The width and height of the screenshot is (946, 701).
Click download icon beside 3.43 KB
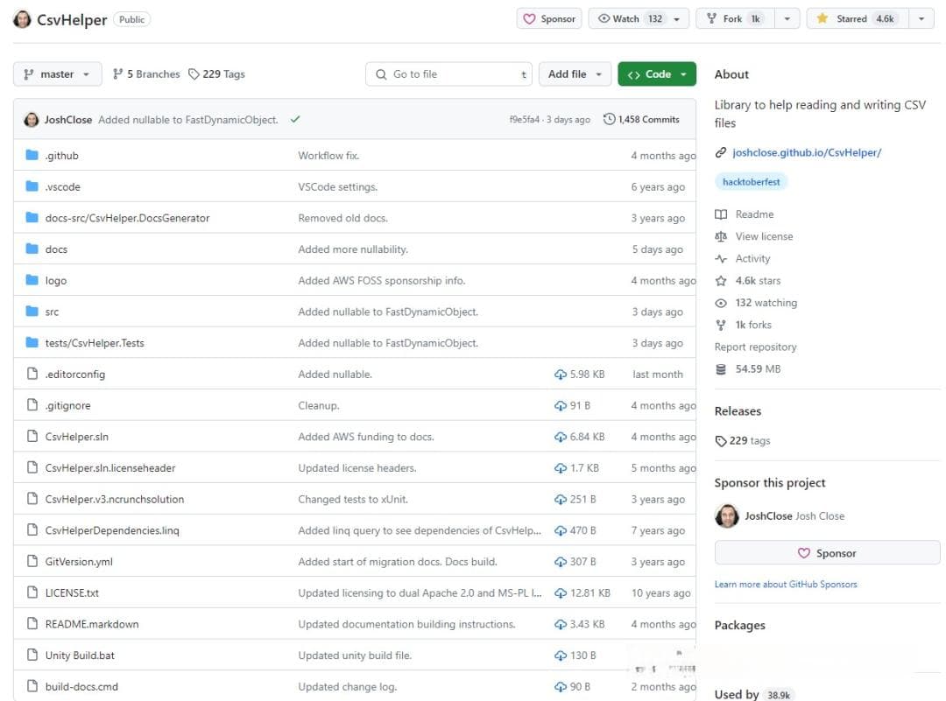[561, 625]
